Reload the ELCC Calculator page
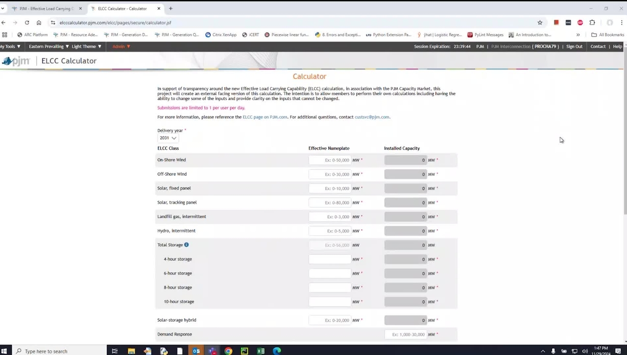Screen dimensions: 627x355 coord(27,23)
